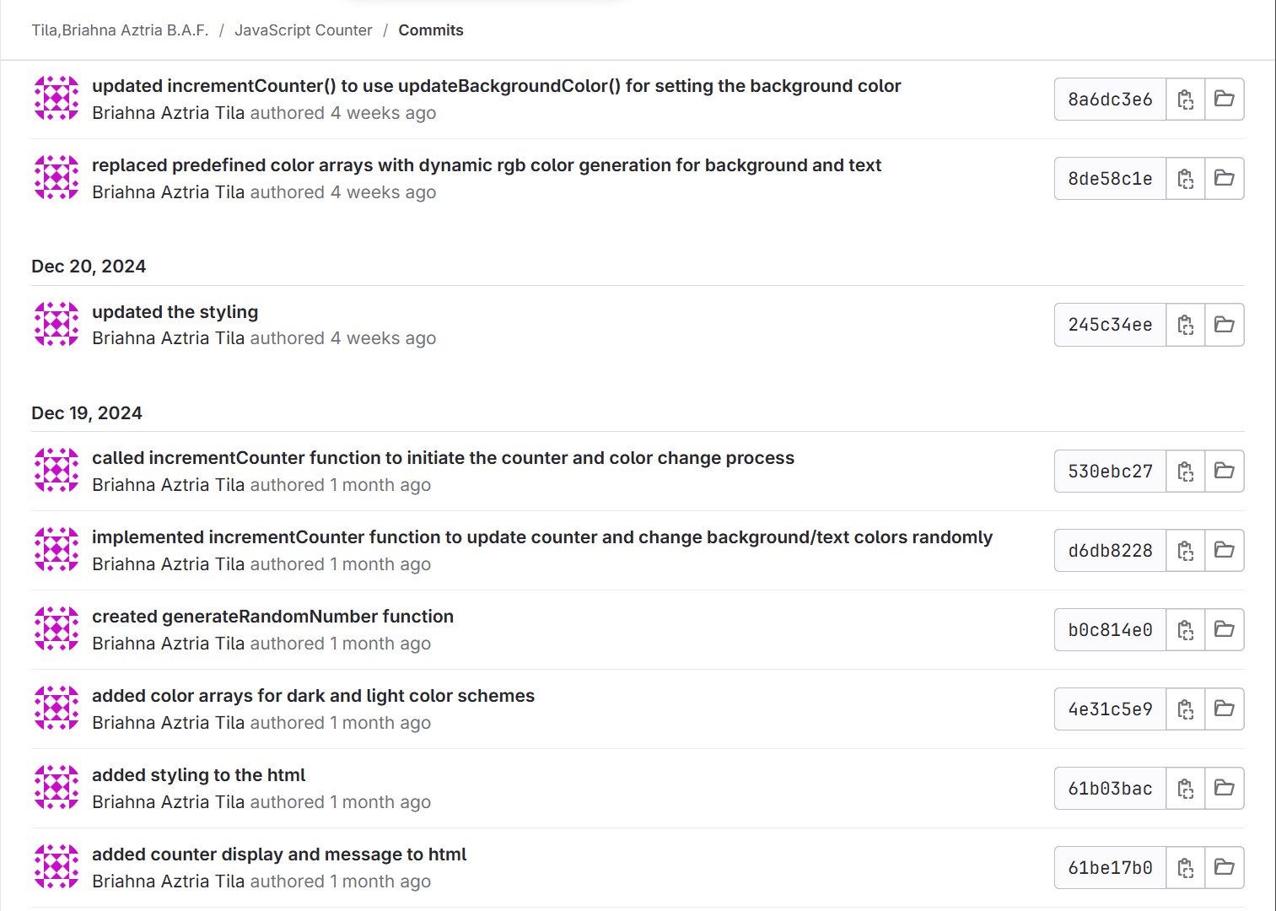This screenshot has width=1276, height=911.
Task: Browse files at commit 245c34ee
Action: point(1224,325)
